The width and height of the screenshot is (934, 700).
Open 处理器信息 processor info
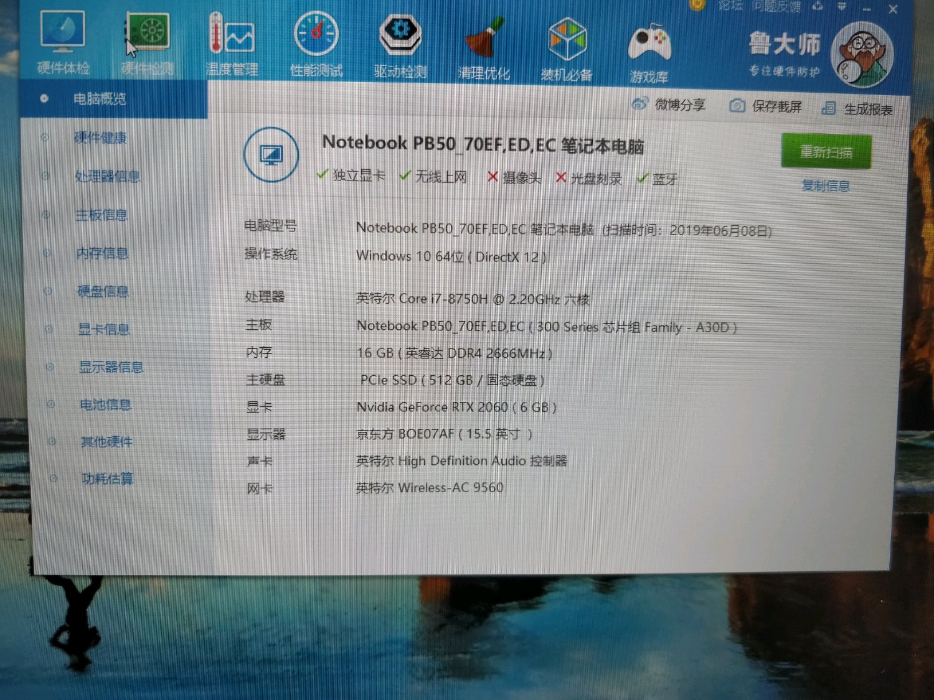107,176
